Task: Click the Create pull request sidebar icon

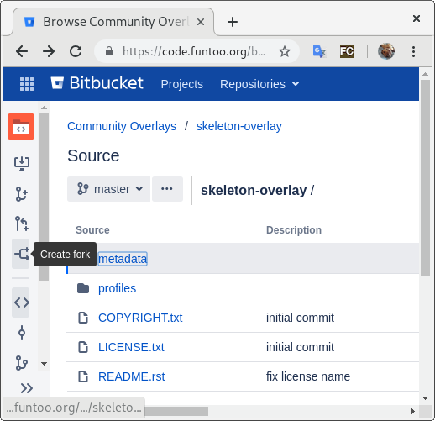Action: (22, 224)
